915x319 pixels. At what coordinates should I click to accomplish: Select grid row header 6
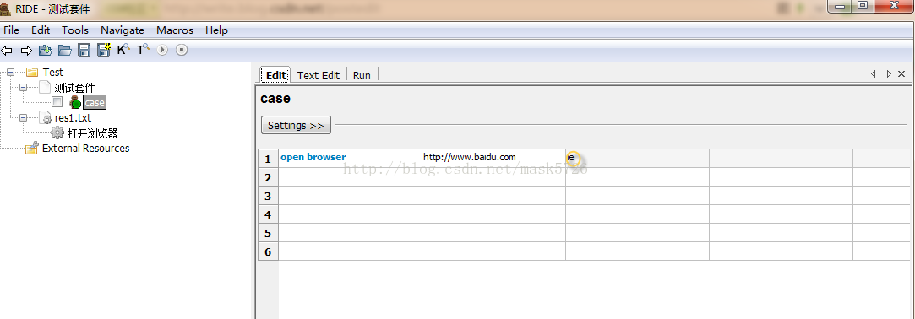coord(268,252)
